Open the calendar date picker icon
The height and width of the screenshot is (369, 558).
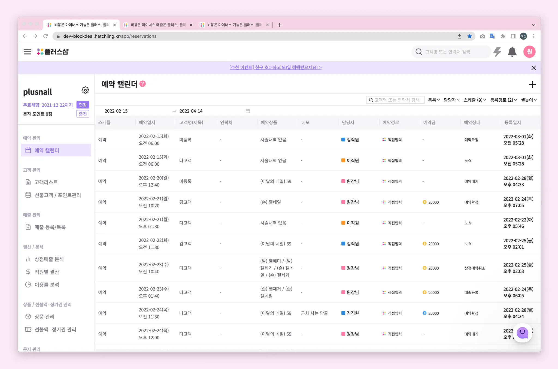pos(248,111)
